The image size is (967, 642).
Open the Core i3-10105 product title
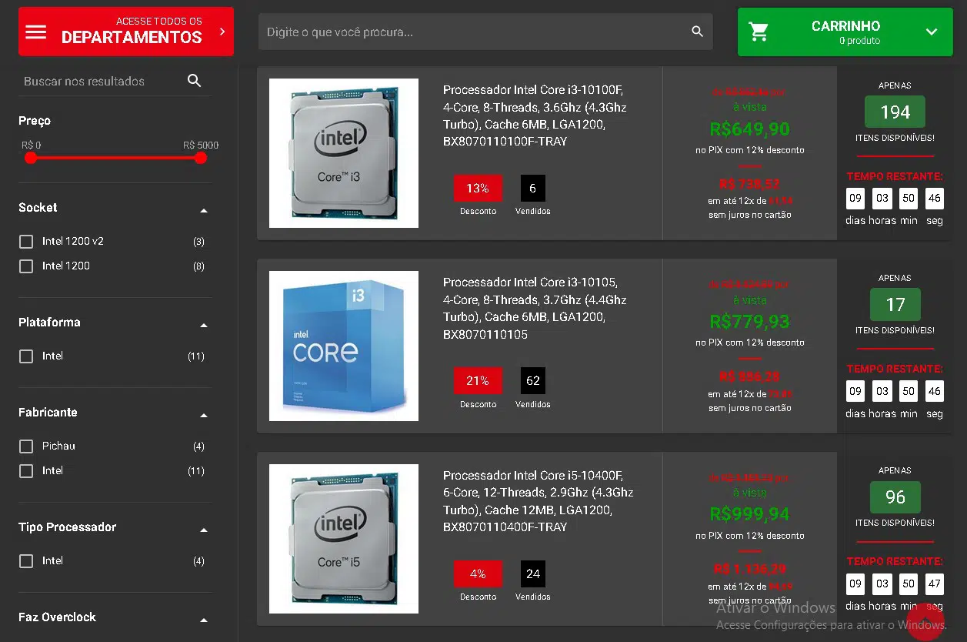pos(535,308)
